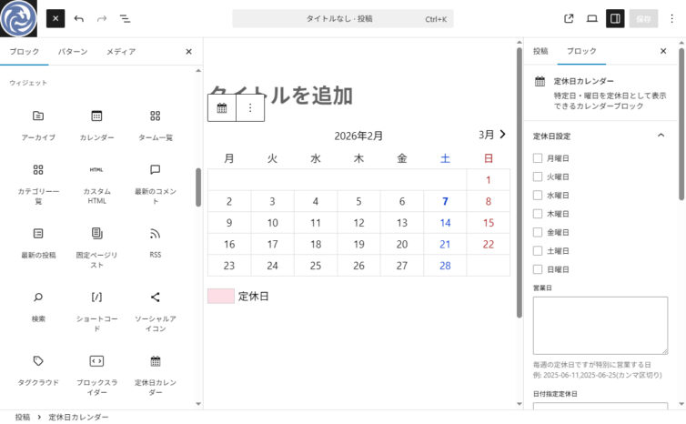Switch to the パターン tab
The height and width of the screenshot is (424, 686).
(73, 52)
